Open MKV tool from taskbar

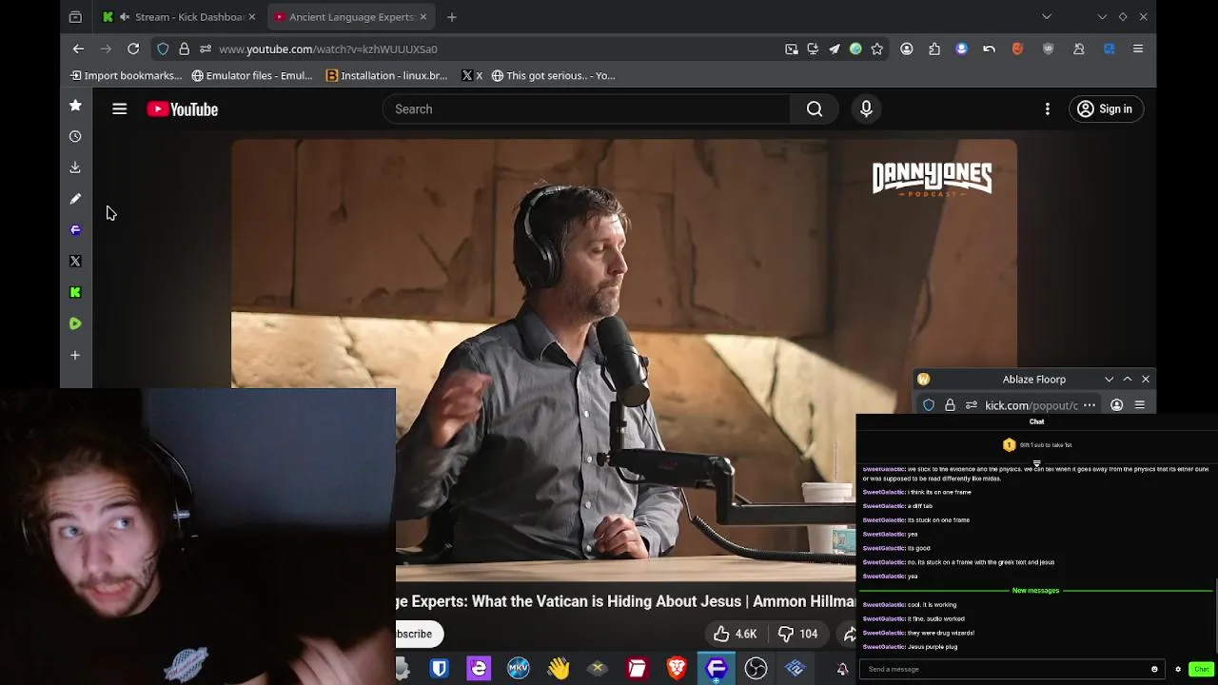[x=518, y=669]
